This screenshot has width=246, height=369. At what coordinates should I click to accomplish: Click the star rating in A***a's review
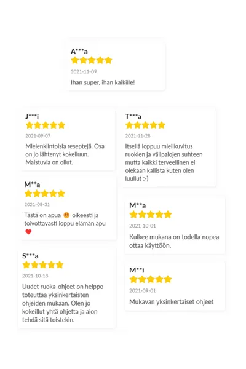pos(92,60)
